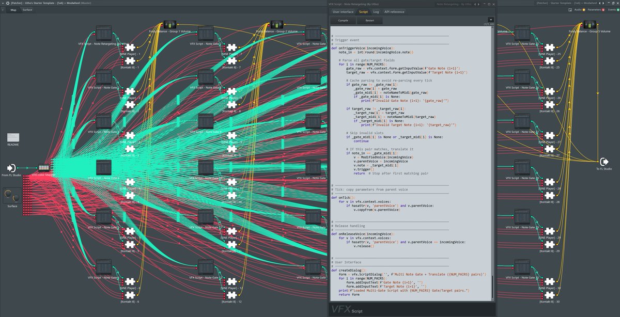Select the VFX Color Mapper node
Viewport: 620px width, 317px height.
(44, 168)
